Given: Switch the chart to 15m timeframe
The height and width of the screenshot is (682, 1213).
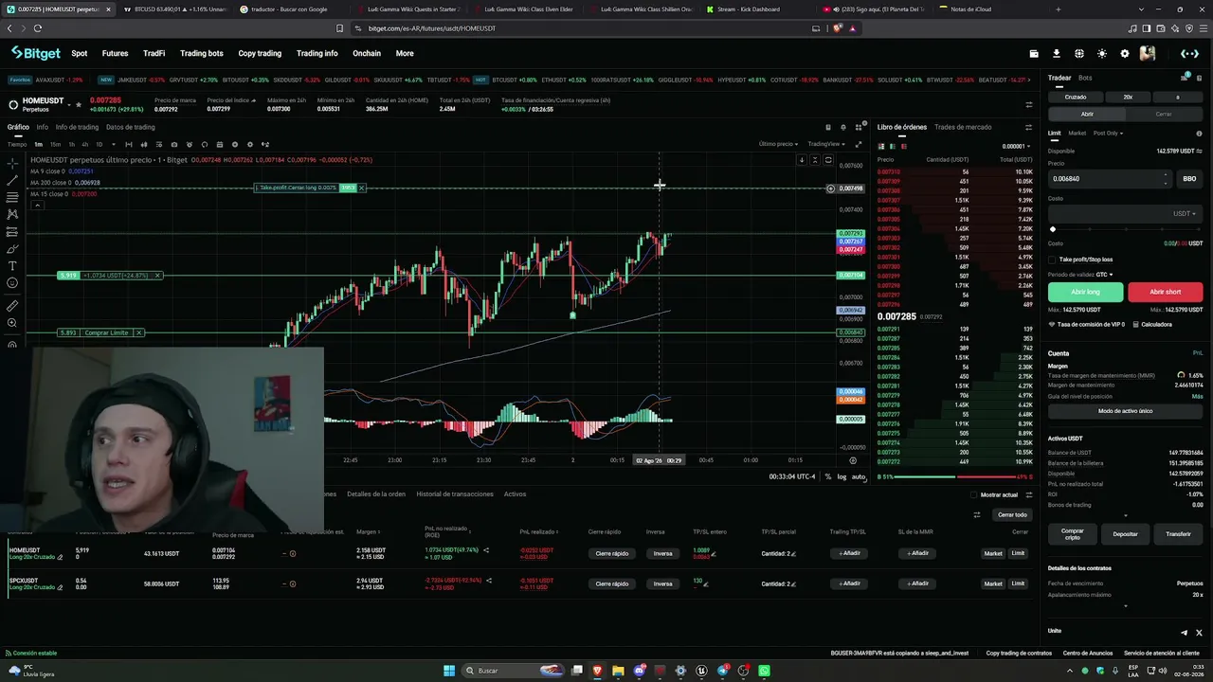Looking at the screenshot, I should (x=55, y=144).
